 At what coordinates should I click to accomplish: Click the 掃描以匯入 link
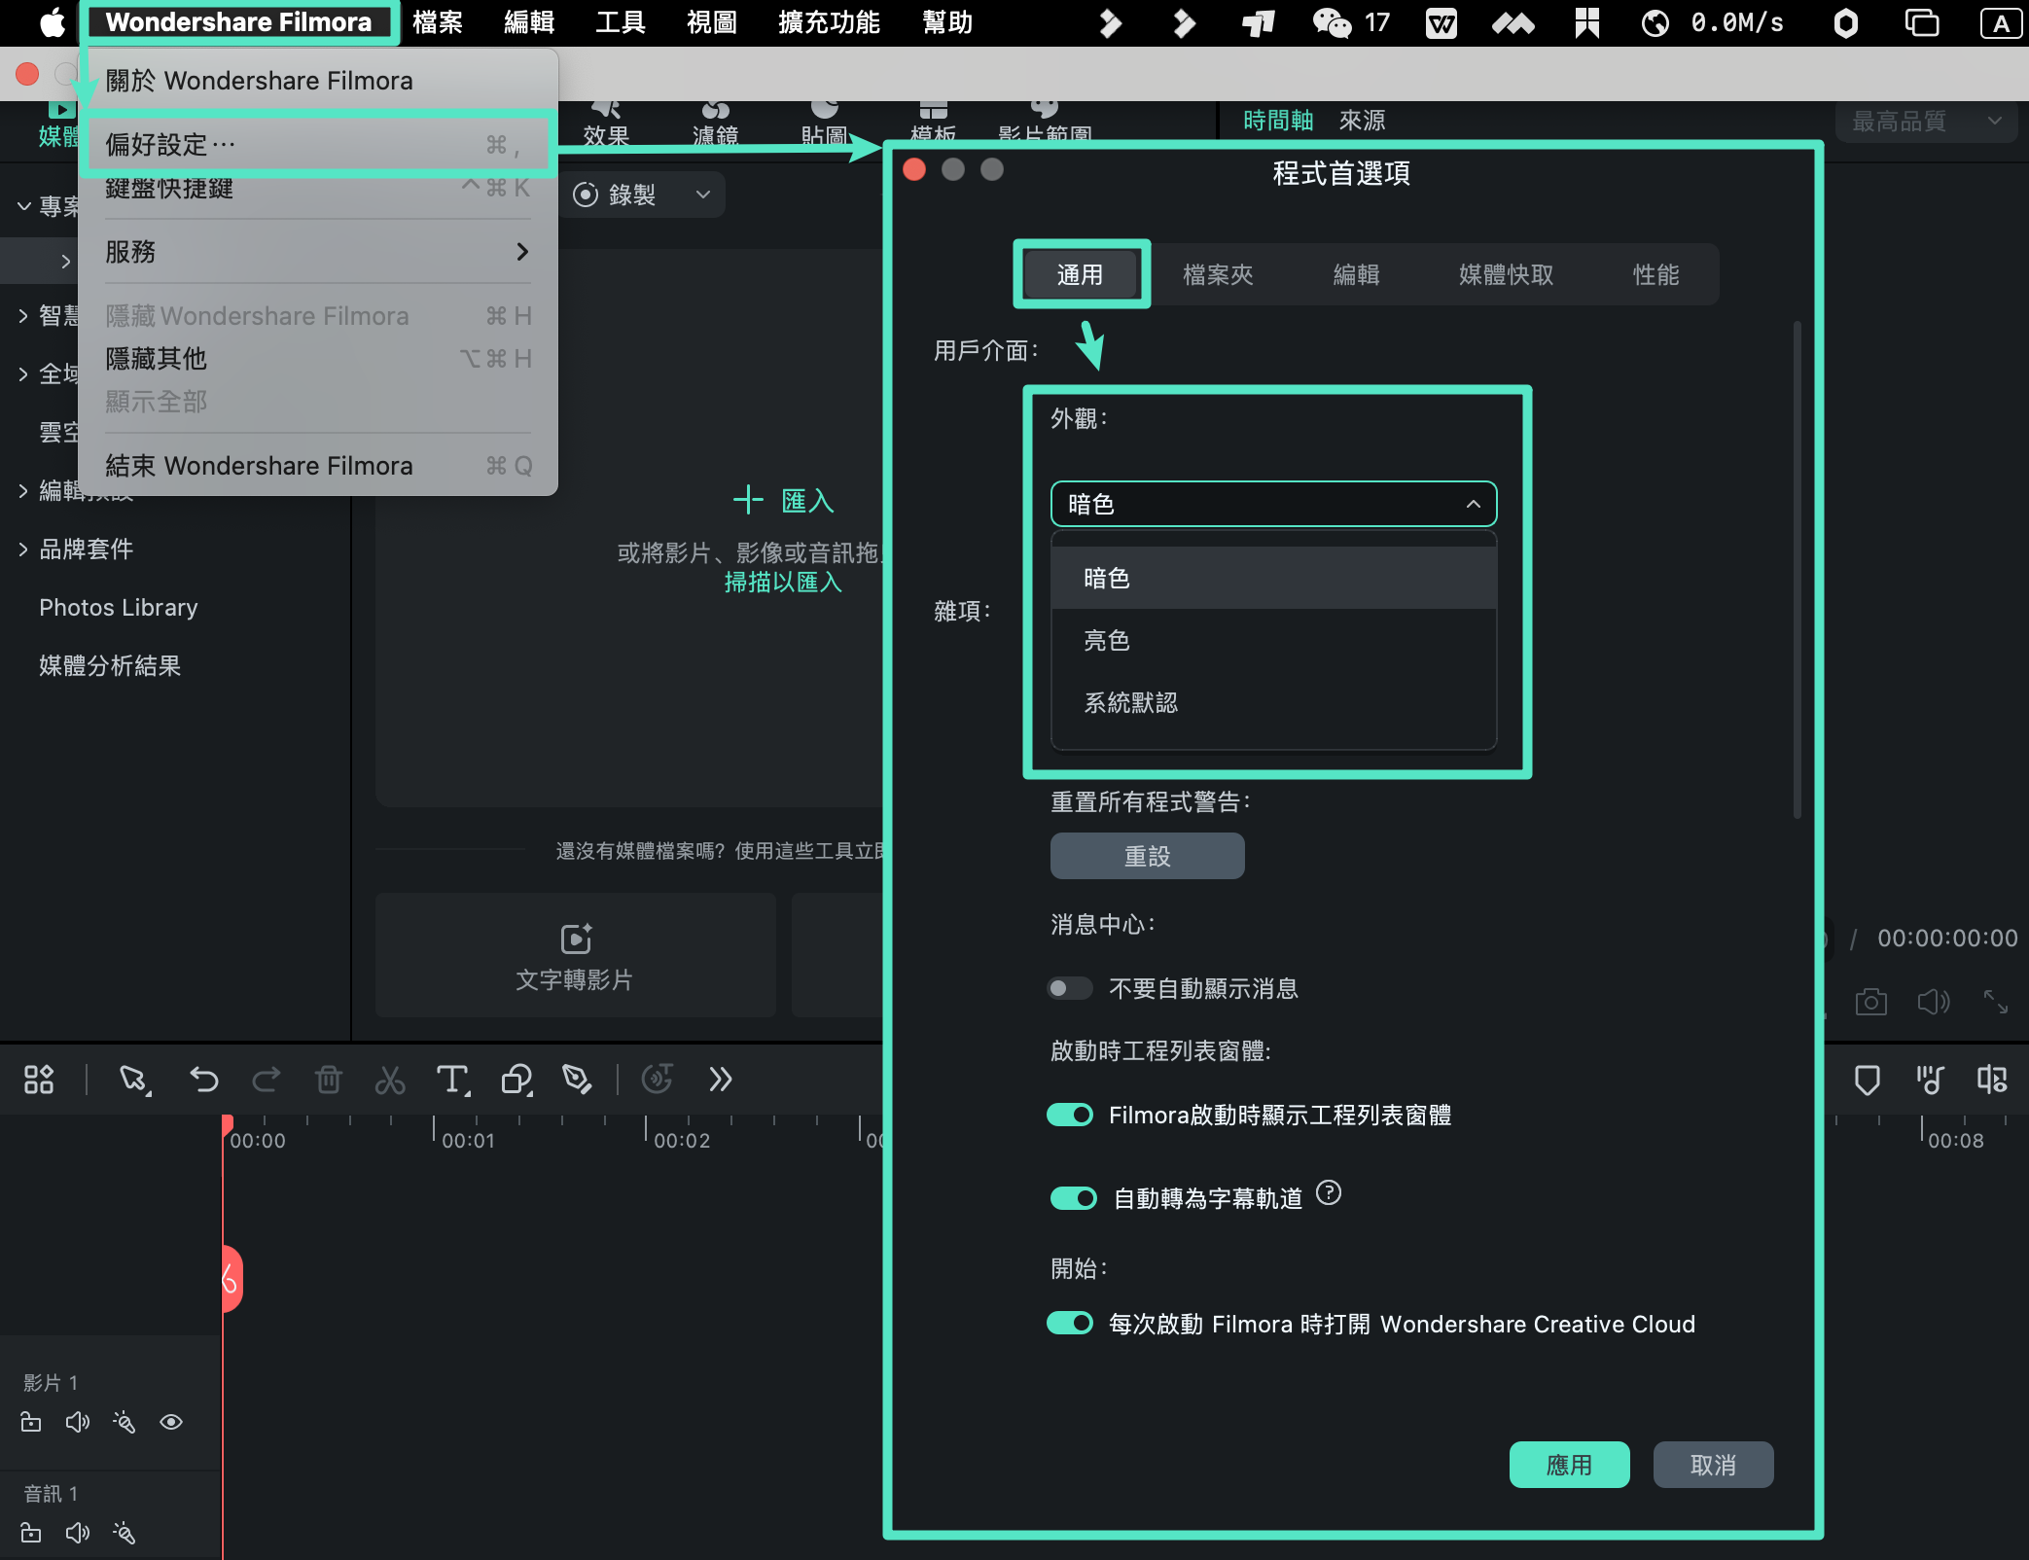[783, 583]
